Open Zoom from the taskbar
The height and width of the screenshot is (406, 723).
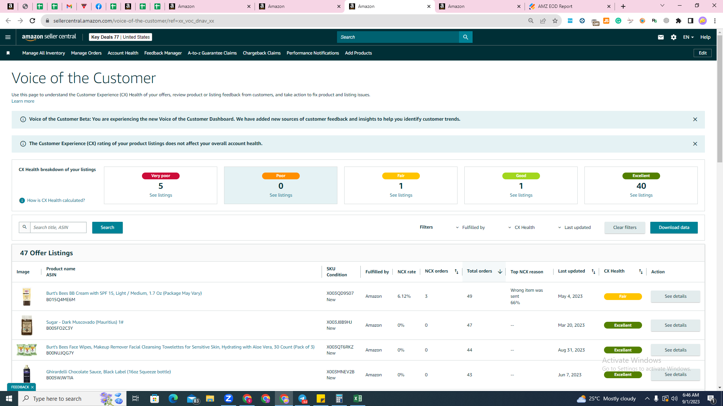[229, 398]
